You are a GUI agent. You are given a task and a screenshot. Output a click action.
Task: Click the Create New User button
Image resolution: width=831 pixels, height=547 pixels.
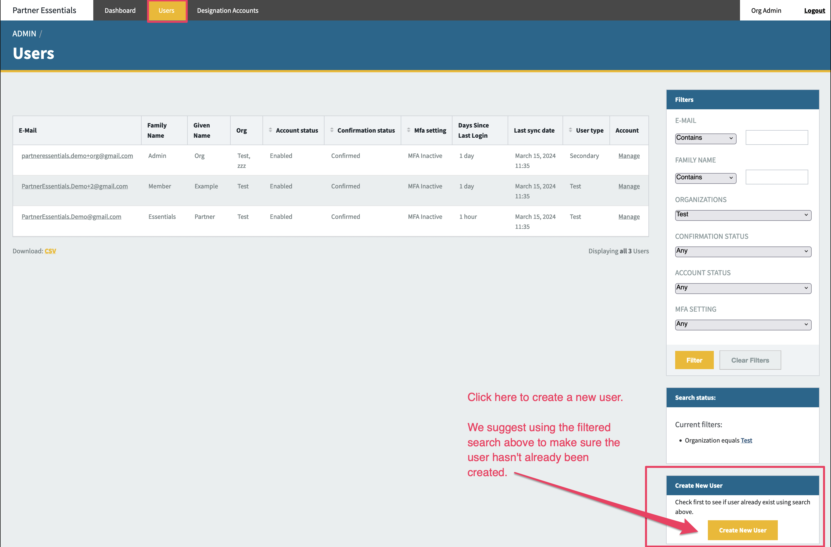742,530
